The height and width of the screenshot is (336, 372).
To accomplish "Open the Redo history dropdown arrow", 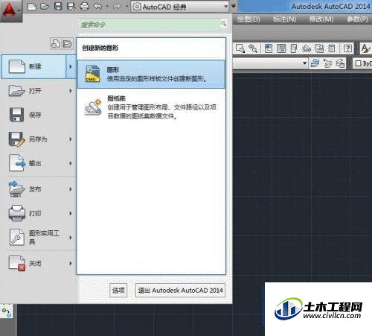I will (126, 6).
